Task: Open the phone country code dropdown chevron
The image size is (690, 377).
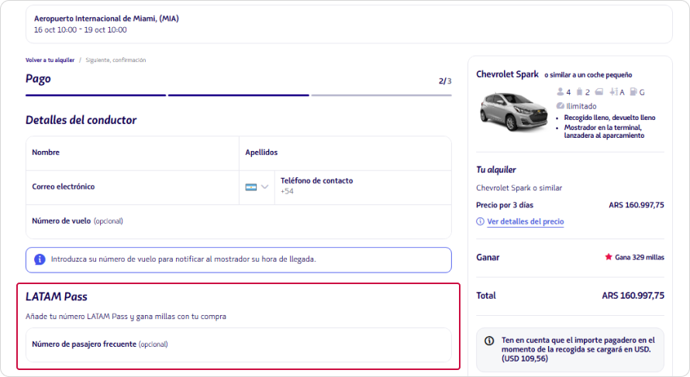Action: click(x=264, y=187)
